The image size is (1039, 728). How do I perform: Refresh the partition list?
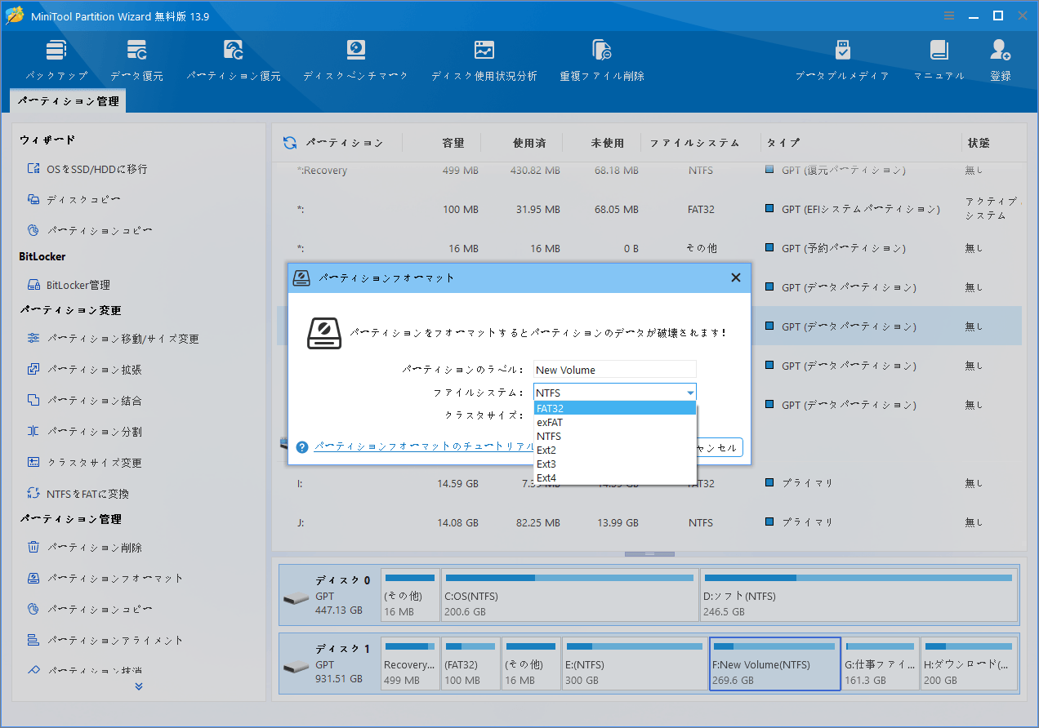tap(290, 143)
